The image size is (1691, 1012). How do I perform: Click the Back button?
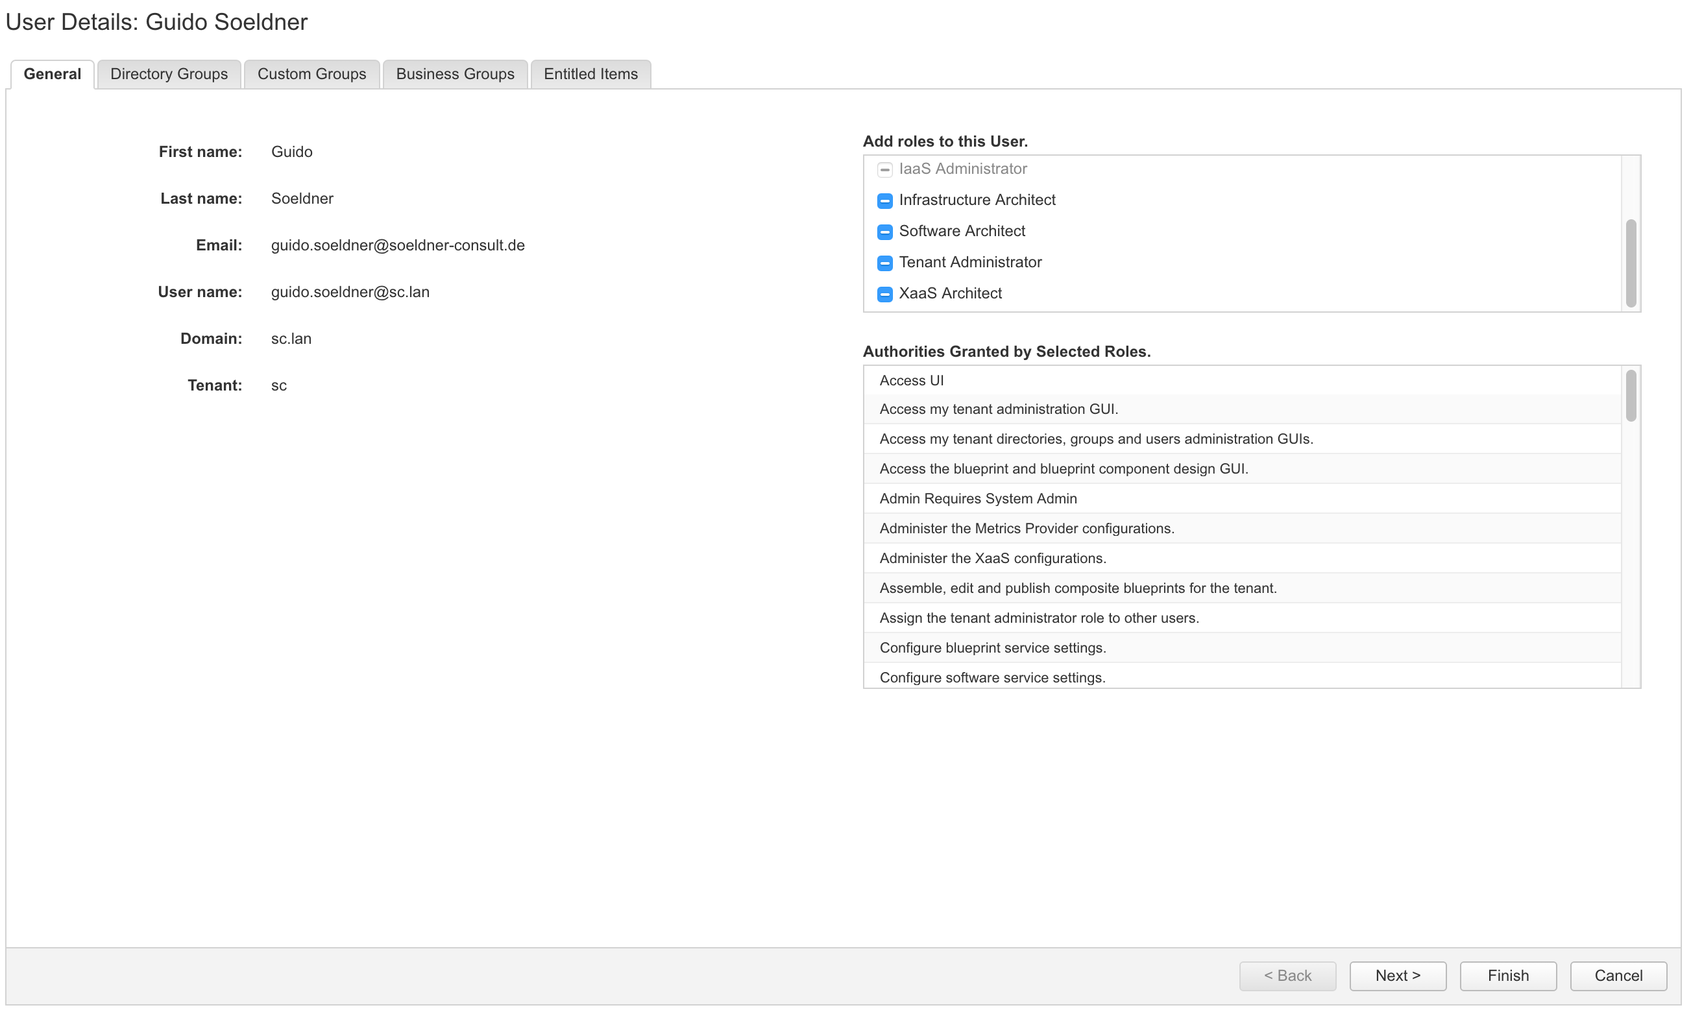point(1287,975)
